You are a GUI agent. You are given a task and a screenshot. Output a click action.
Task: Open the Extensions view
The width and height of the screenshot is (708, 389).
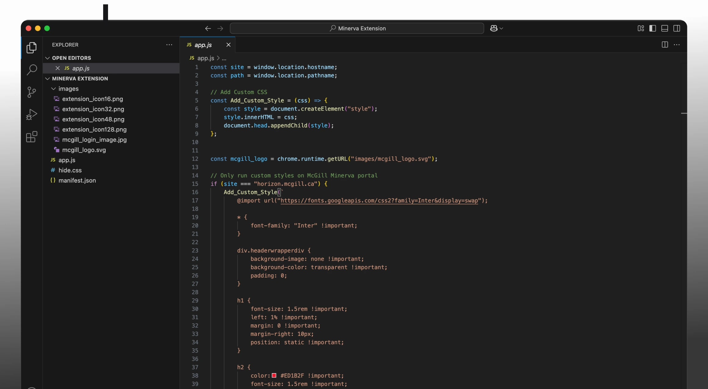(31, 137)
